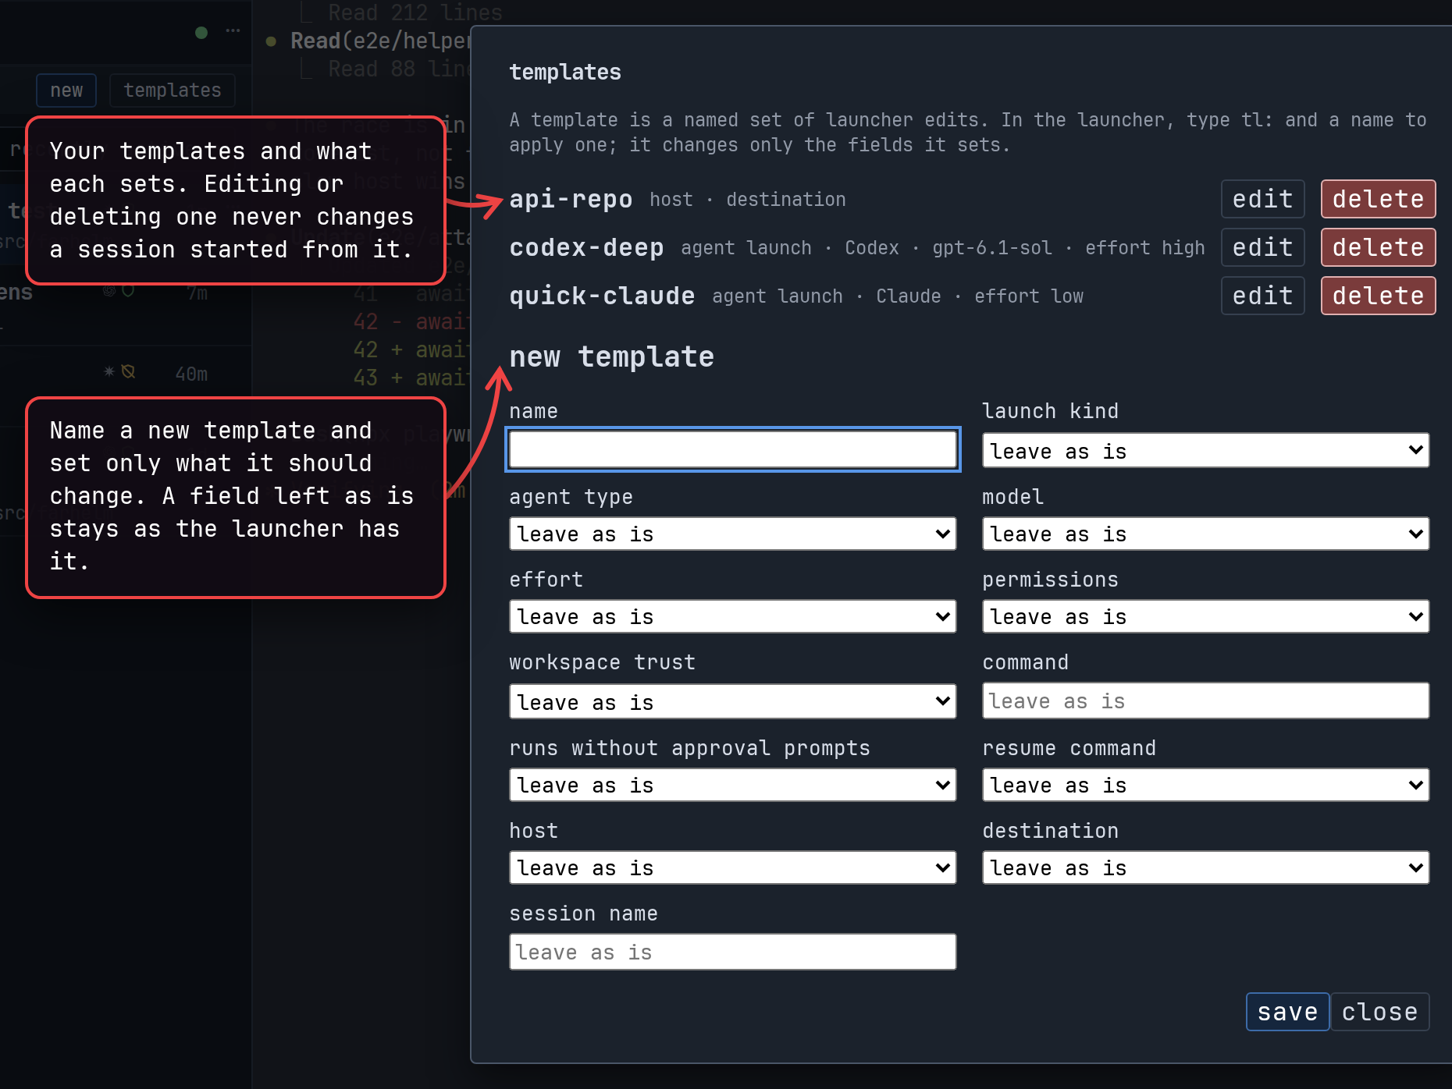Click the asterisk icon on the 40m row
The height and width of the screenshot is (1089, 1452).
tap(109, 372)
